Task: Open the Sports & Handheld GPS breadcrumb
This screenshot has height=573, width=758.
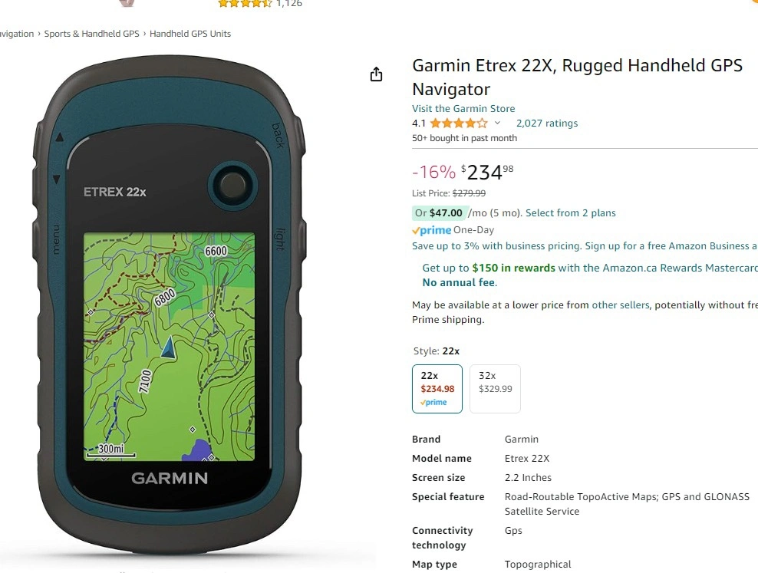Action: pos(91,34)
